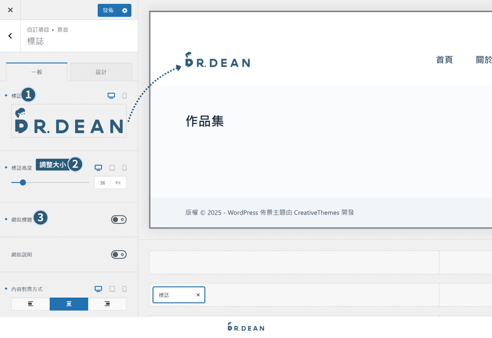The width and height of the screenshot is (492, 338).
Task: Select desktop preview icon beside 標誌
Action: tap(111, 95)
